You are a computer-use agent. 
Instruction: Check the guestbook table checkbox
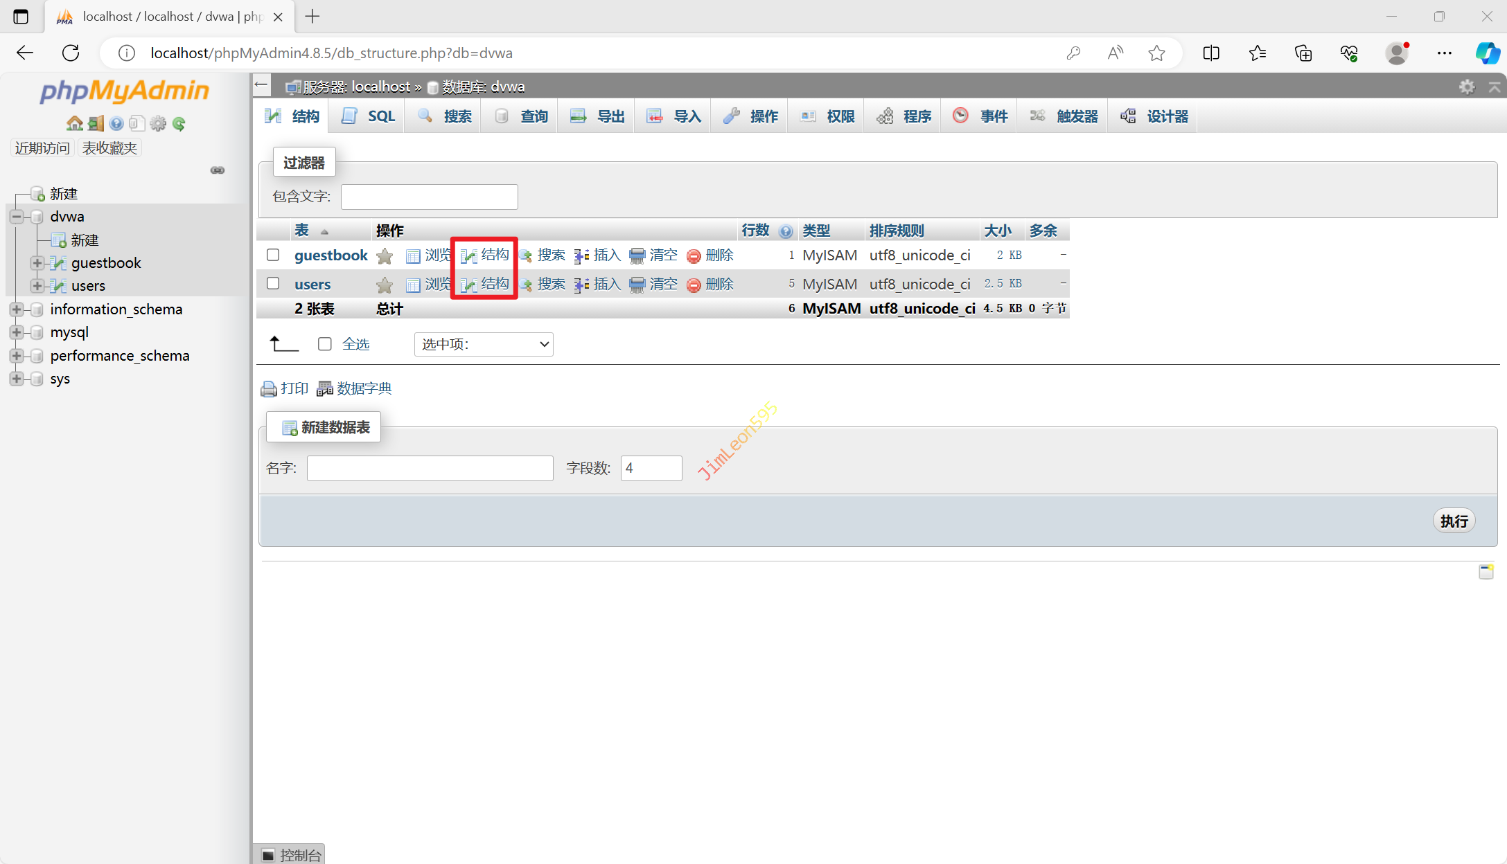click(x=273, y=255)
